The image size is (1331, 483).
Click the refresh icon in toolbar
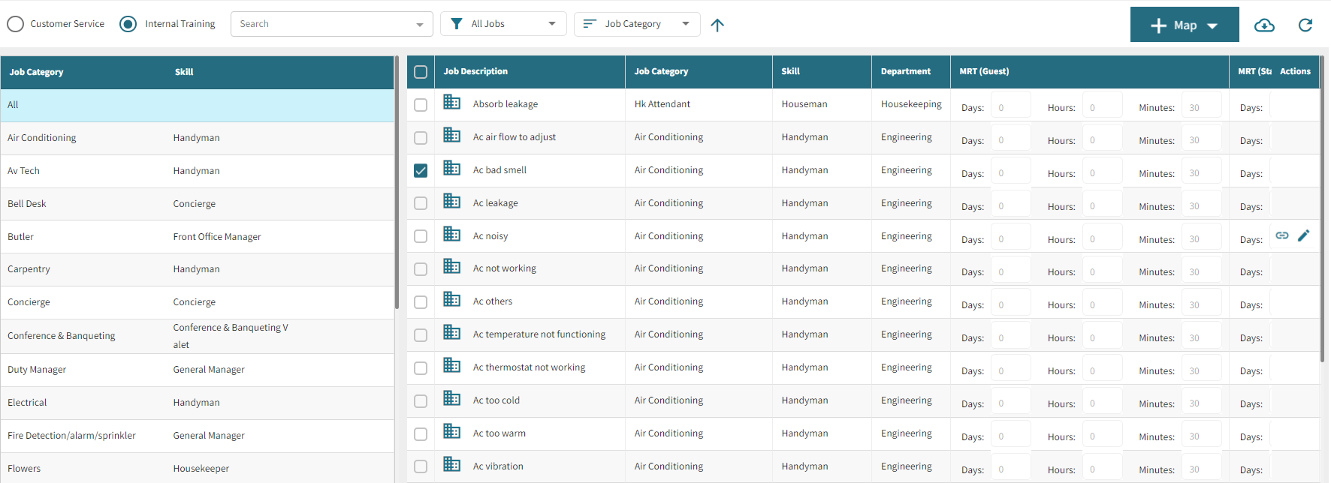click(x=1305, y=25)
